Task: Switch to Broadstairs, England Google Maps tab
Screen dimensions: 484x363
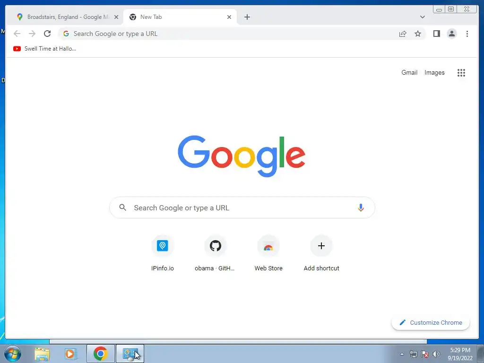Action: (67, 17)
